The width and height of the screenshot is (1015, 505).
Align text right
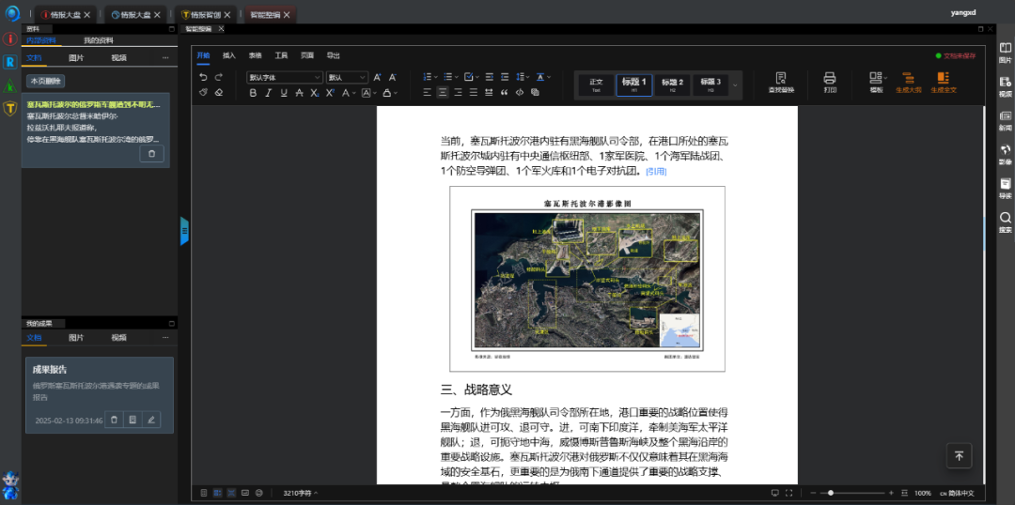[458, 93]
